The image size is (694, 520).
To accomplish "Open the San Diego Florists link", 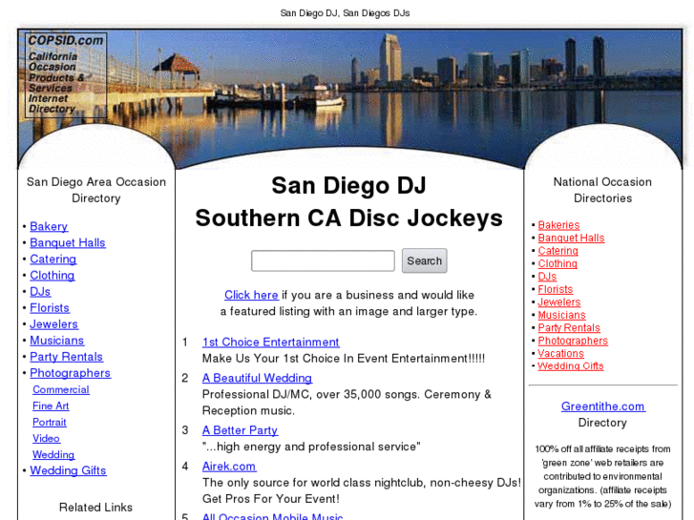I will click(50, 308).
